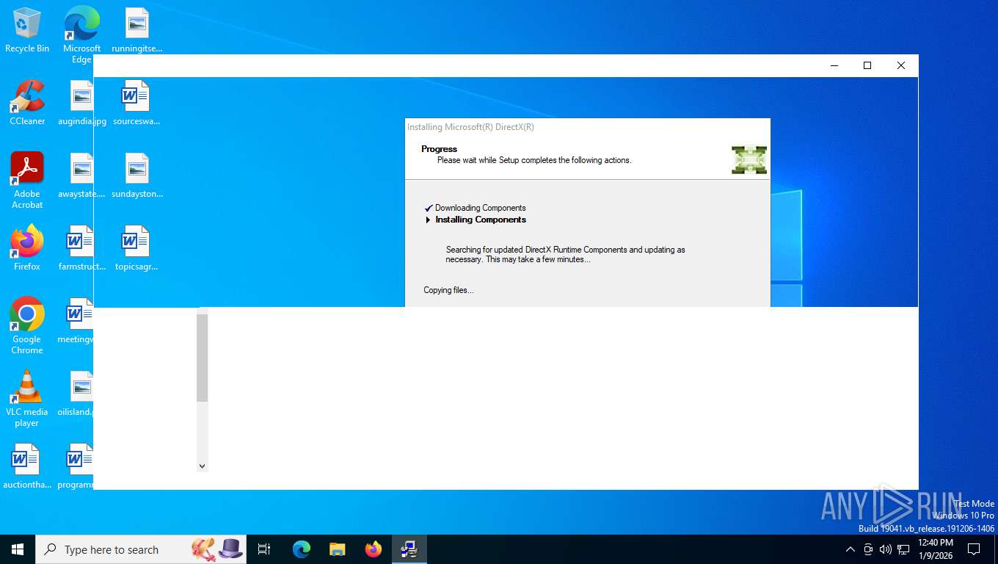Viewport: 998px width, 564px height.
Task: Click the 'Downloading Components' step text
Action: 481,208
